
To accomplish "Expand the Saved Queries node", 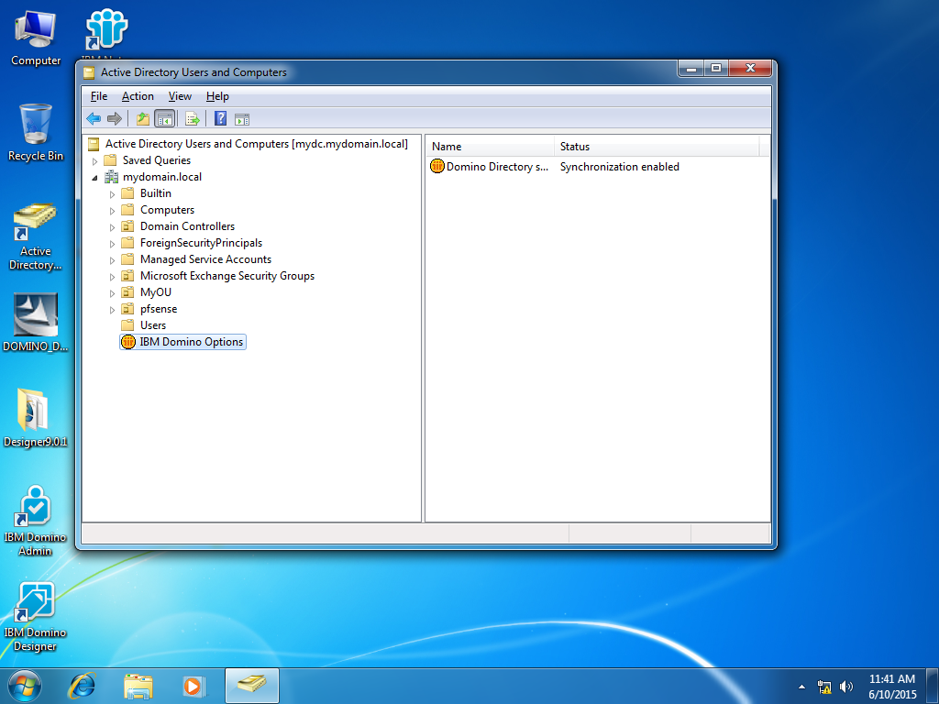I will (x=95, y=159).
